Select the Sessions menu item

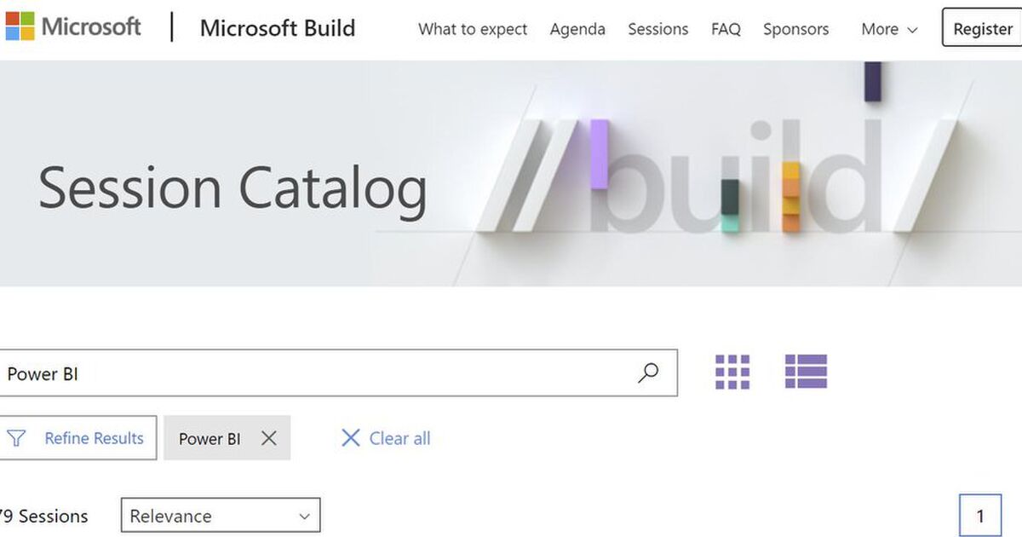657,29
